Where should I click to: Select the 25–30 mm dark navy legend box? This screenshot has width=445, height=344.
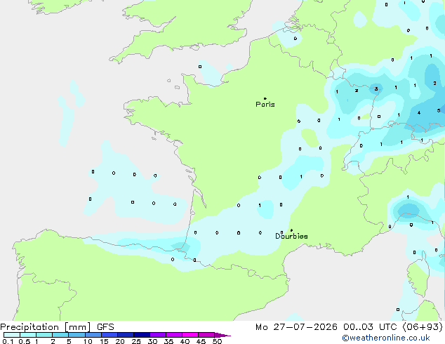tap(141, 335)
